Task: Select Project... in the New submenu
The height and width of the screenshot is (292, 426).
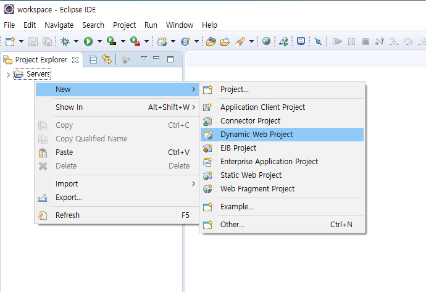Action: [282, 90]
